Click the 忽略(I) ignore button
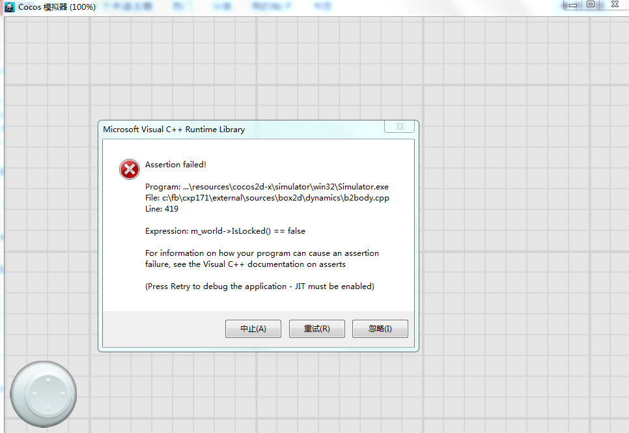 coord(380,329)
